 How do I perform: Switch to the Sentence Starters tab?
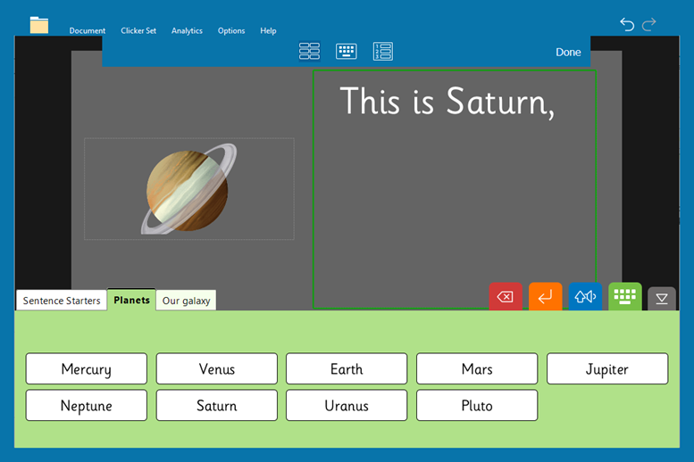coord(62,301)
